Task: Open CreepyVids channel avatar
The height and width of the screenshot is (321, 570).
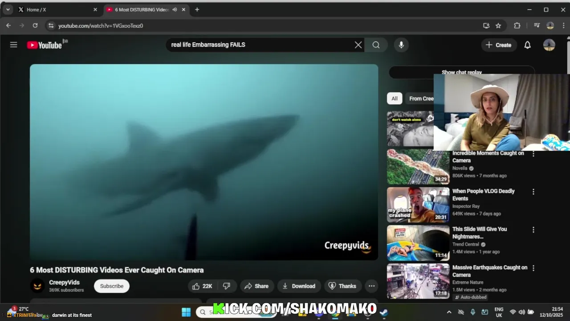Action: pyautogui.click(x=38, y=286)
